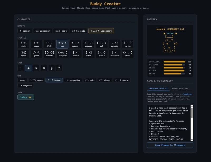This screenshot has width=211, height=162.
Task: Select the mushroom species icon
Action: point(114,54)
